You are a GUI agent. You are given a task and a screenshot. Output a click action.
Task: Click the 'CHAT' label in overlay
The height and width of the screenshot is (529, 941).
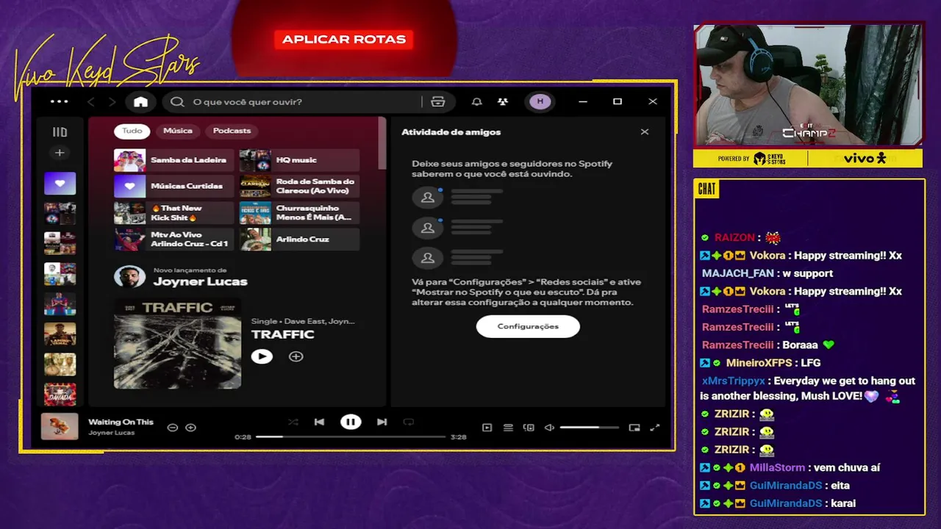coord(706,189)
